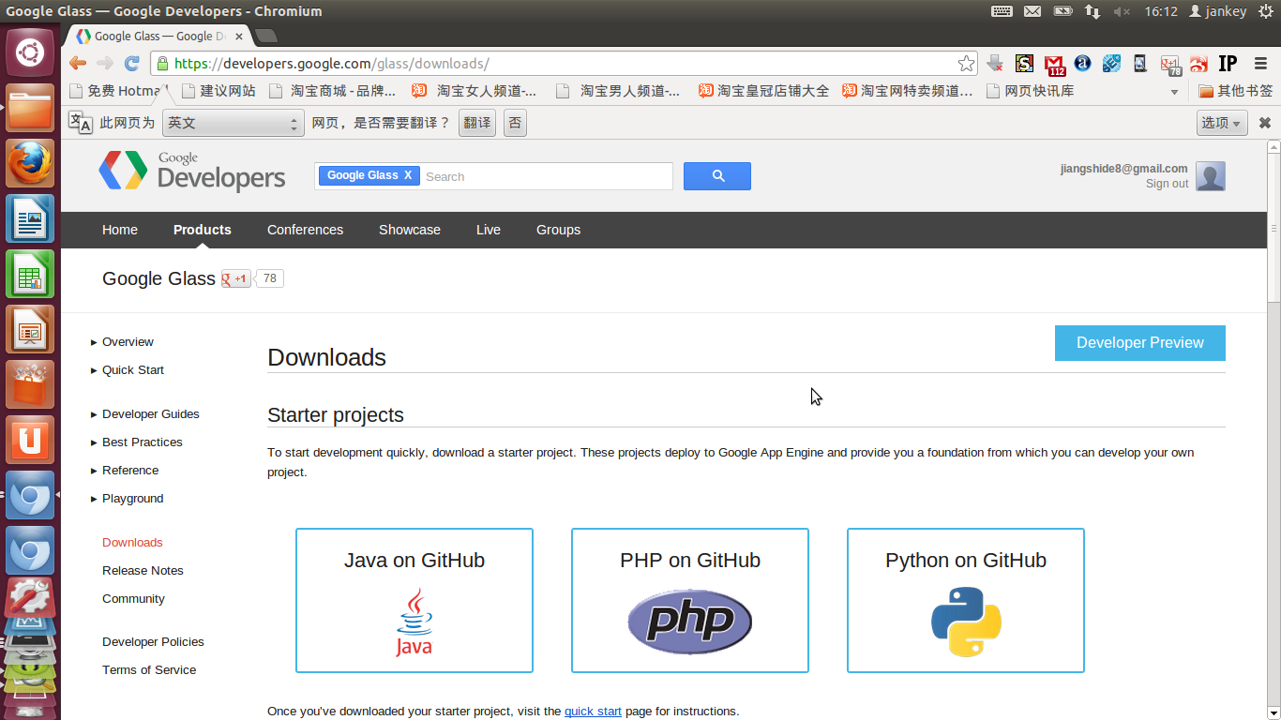Open Chromium hamburger menu
The image size is (1281, 720).
pos(1260,64)
